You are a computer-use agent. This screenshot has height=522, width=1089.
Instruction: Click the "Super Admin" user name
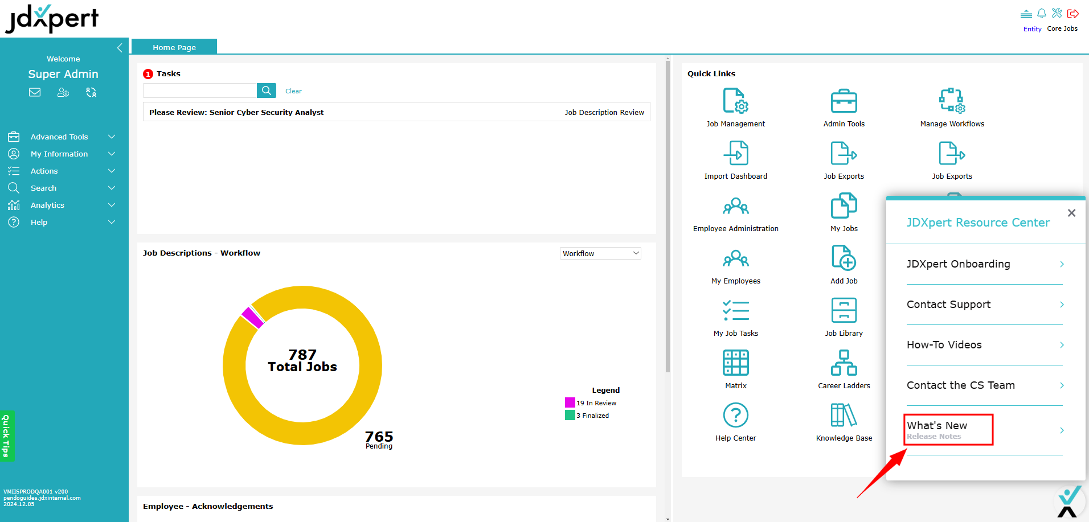coord(63,74)
